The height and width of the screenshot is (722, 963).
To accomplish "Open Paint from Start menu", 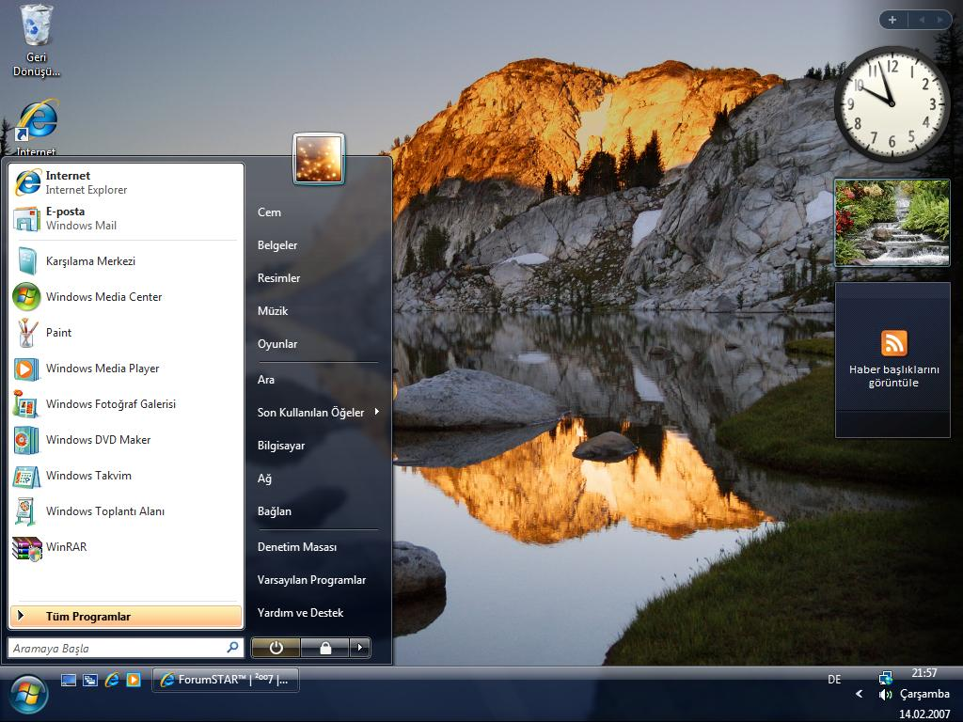I will (x=126, y=332).
